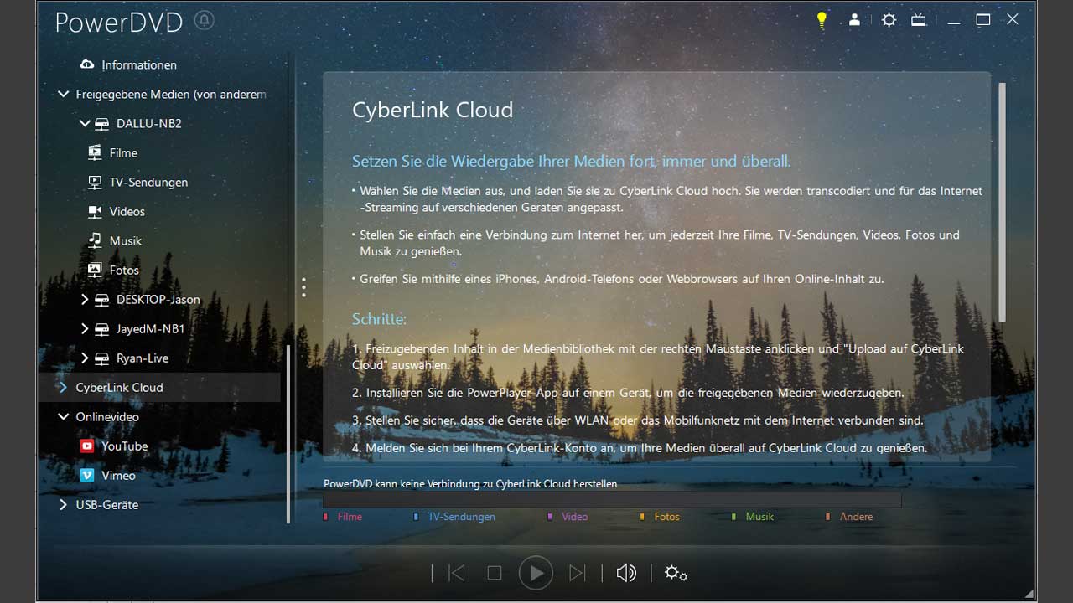Collapse the Onlinevideo section
The image size is (1073, 603).
[x=63, y=417]
